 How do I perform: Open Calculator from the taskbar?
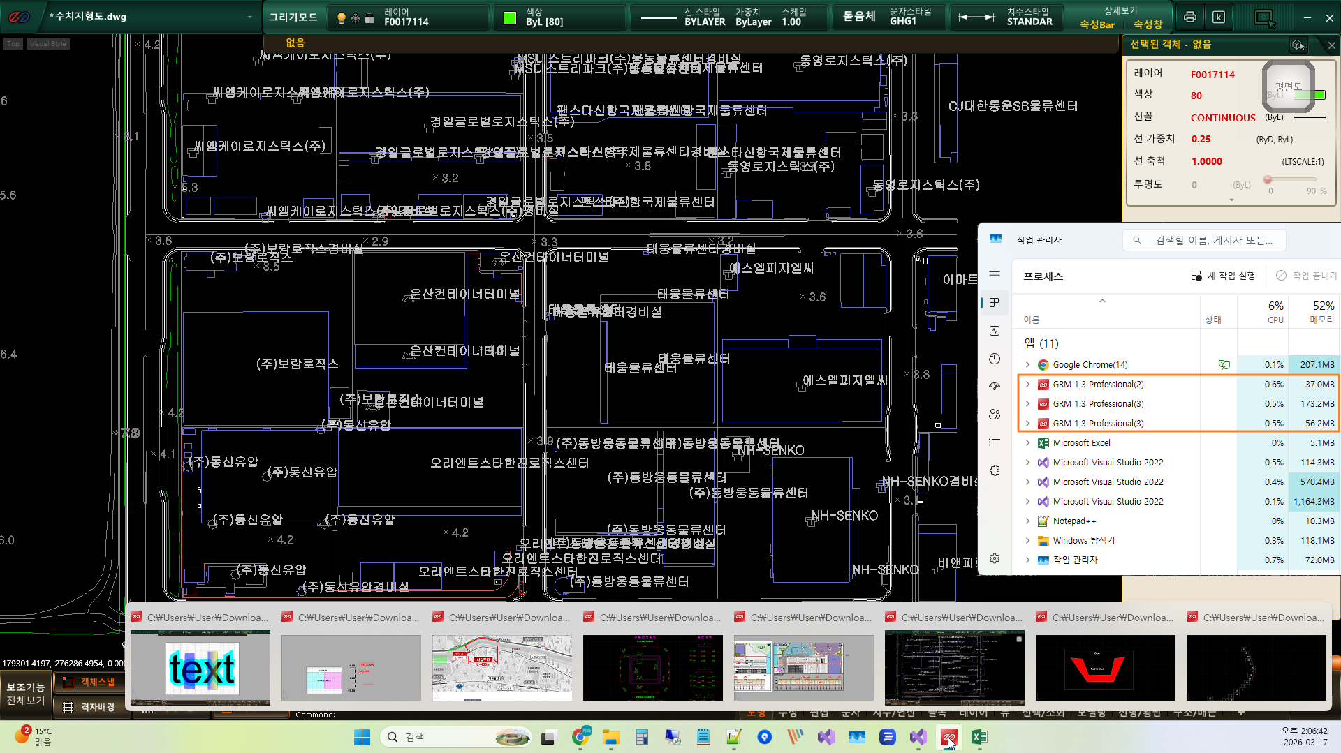[x=642, y=737]
